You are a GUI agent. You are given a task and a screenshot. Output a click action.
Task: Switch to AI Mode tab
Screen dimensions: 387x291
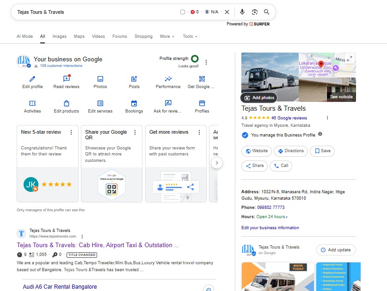(25, 36)
